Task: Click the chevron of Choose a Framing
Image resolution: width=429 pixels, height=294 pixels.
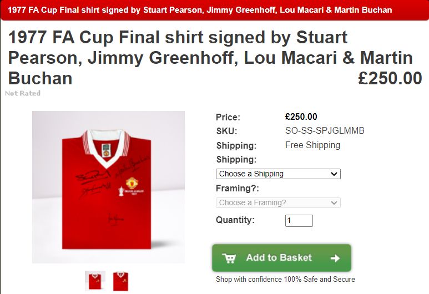Action: 334,202
